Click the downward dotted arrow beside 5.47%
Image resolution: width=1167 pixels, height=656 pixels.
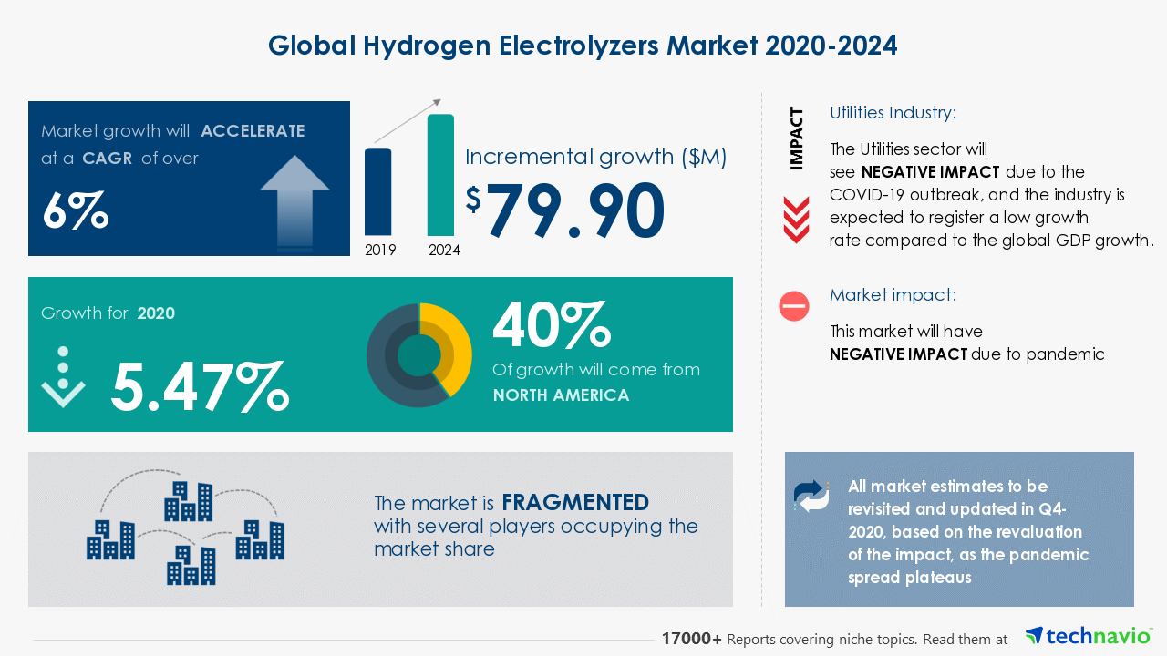coord(63,377)
